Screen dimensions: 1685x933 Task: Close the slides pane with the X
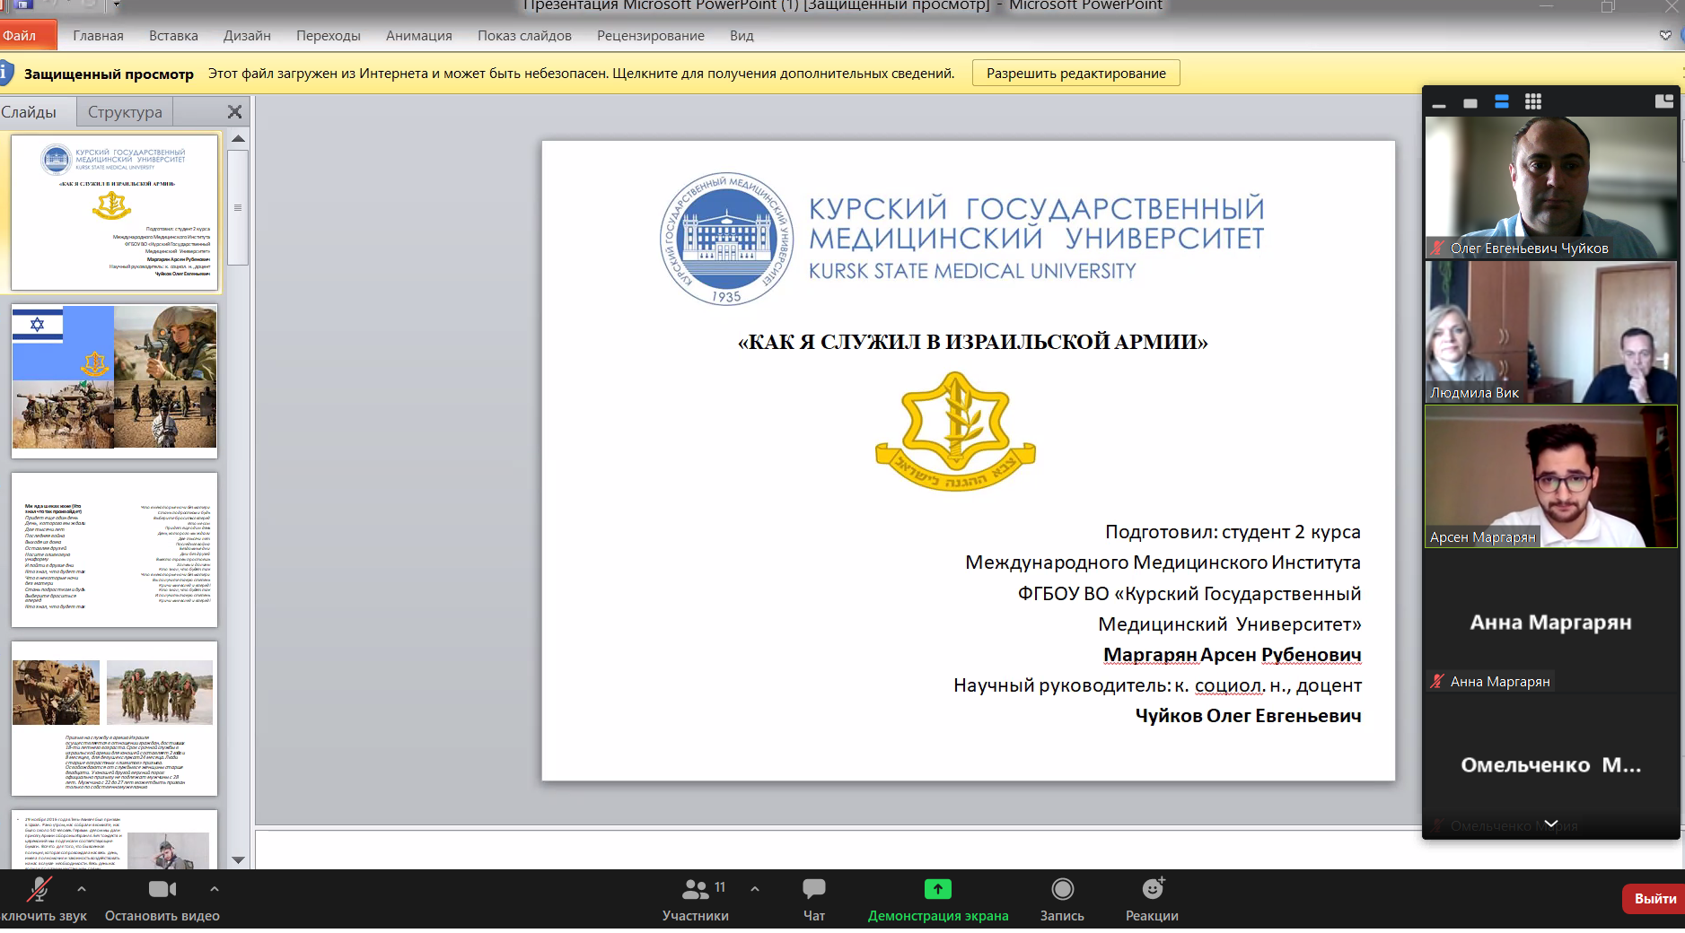pos(235,112)
